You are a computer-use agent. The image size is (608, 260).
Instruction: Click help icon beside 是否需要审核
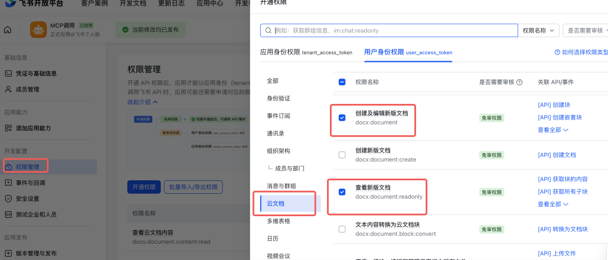click(520, 82)
